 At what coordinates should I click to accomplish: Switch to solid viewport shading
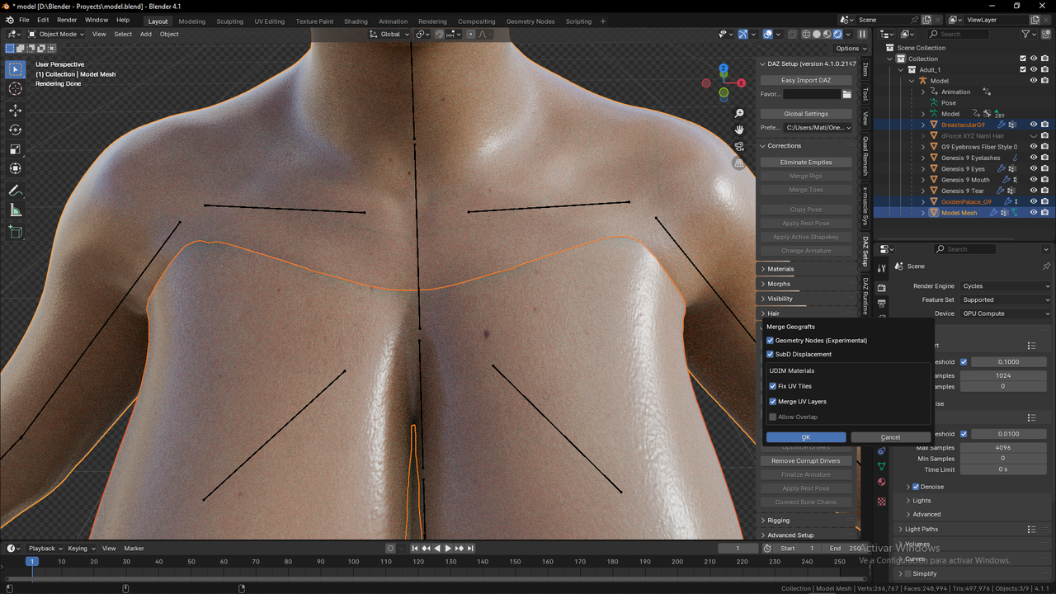pyautogui.click(x=817, y=34)
